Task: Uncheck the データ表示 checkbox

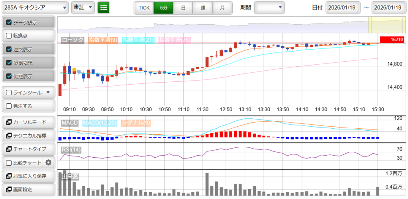Action: [x=9, y=22]
